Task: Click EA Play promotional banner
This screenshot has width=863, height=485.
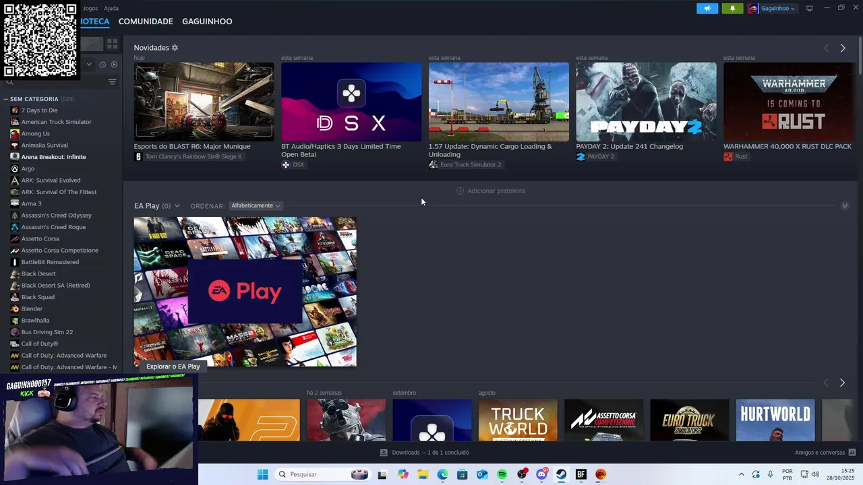Action: (245, 292)
